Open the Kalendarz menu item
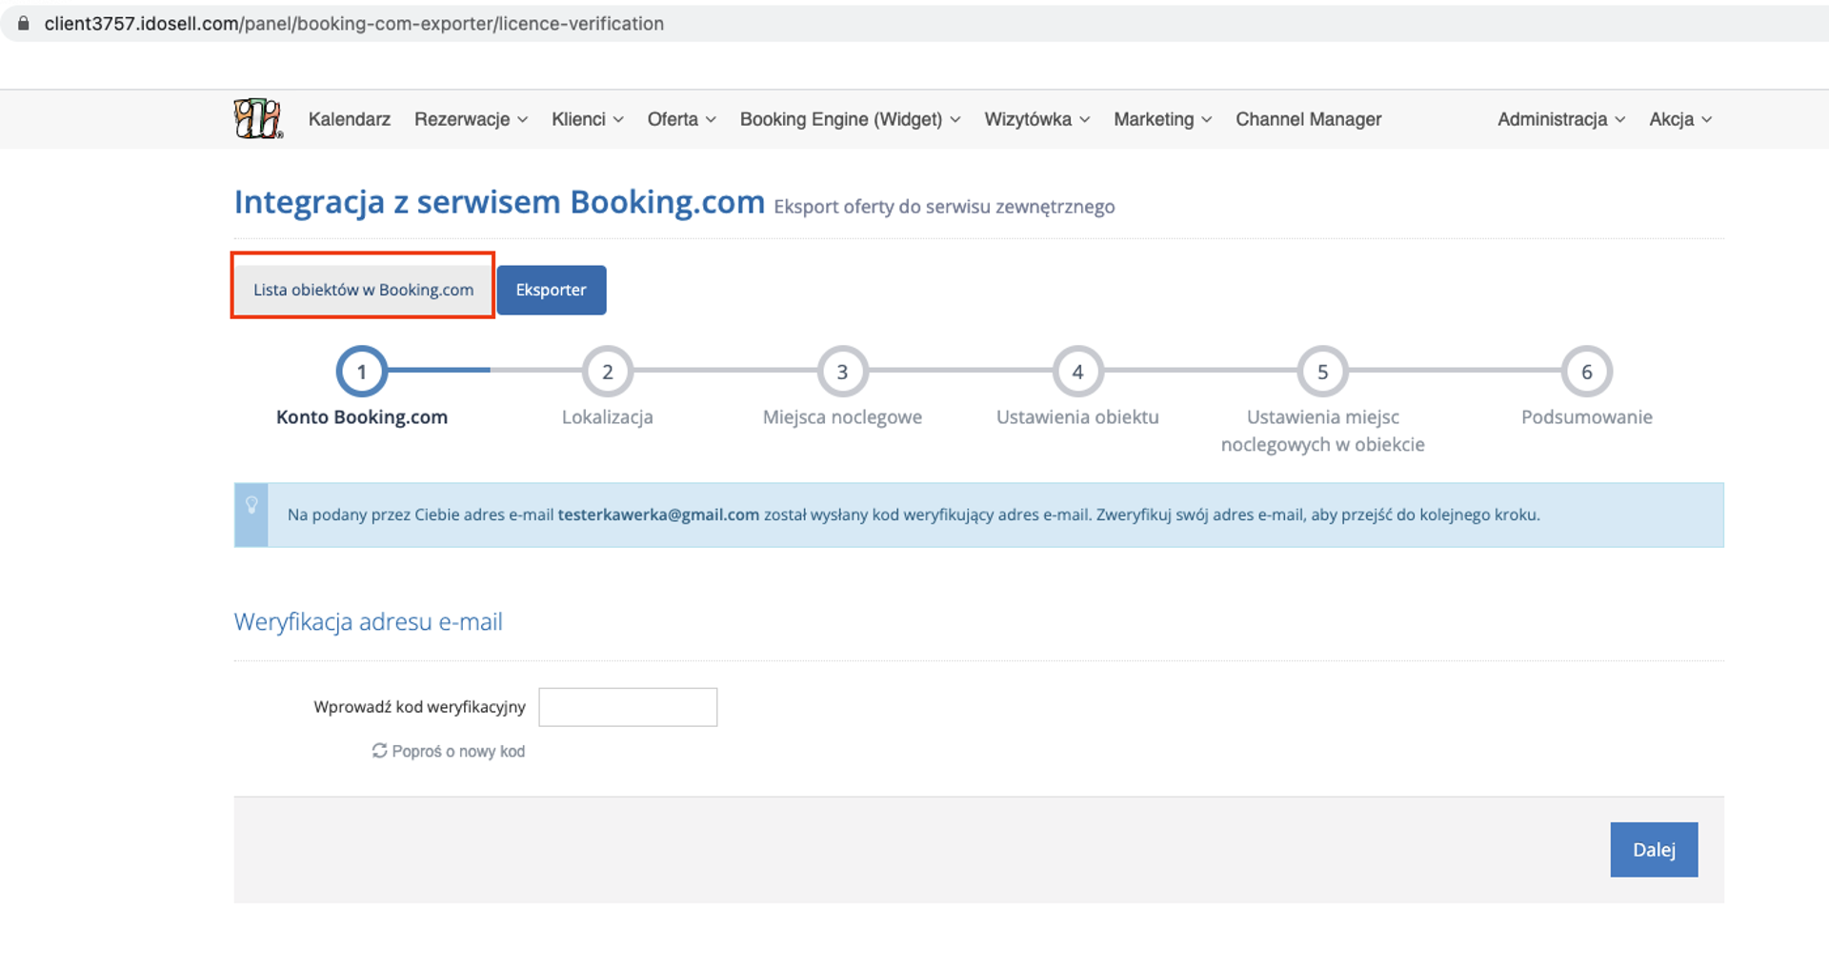The width and height of the screenshot is (1829, 970). click(350, 119)
